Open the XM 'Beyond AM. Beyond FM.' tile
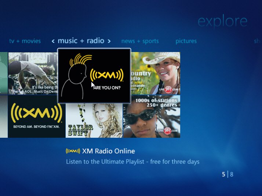 point(37,117)
